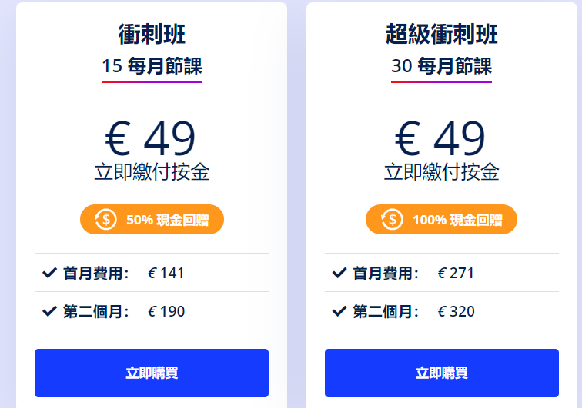Viewport: 582px width, 408px height.
Task: Click the cashback dollar icon on 100% badge
Action: pyautogui.click(x=392, y=220)
